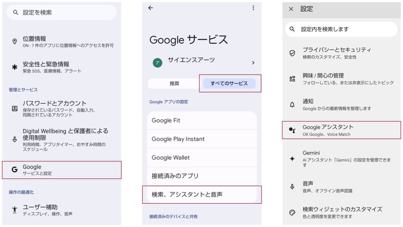
Task: Open Google Wallet settings
Action: (x=202, y=158)
